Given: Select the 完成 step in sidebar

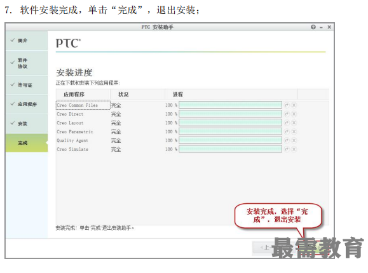Looking at the screenshot, I should (27, 143).
